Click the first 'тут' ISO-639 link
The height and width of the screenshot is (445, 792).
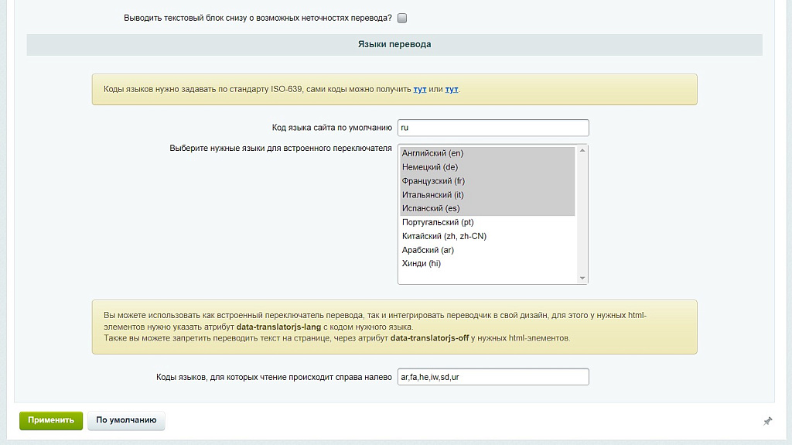click(x=419, y=90)
